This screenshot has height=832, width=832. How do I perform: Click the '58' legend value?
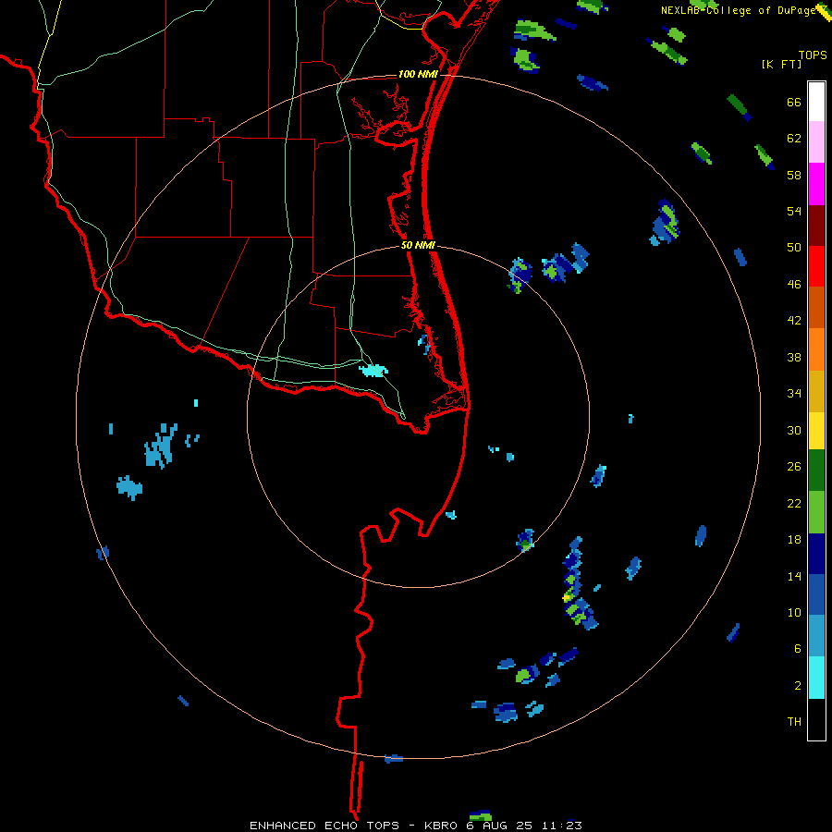(794, 175)
